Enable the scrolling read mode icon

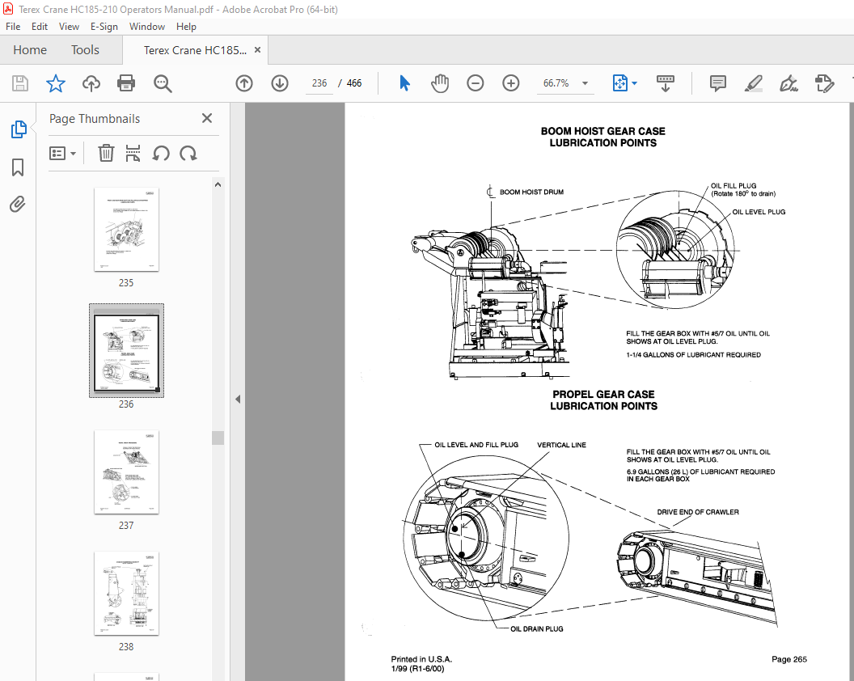tap(665, 83)
